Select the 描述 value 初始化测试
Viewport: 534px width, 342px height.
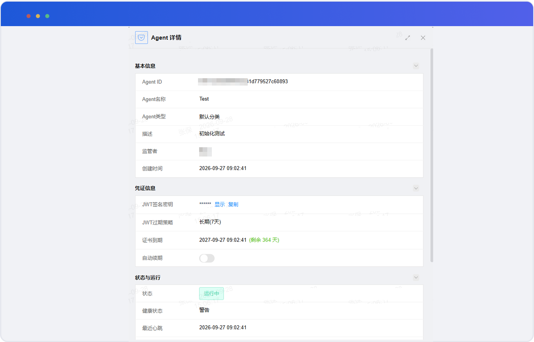[x=212, y=134]
